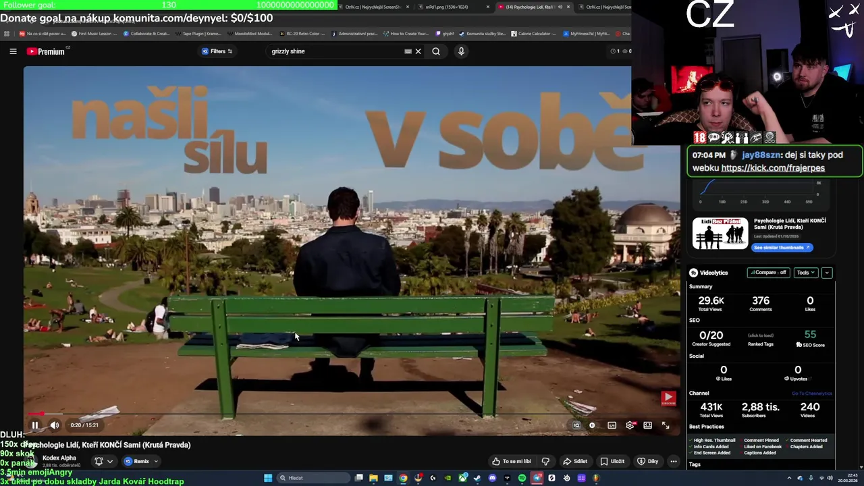The image size is (864, 486).
Task: Switch to theater mode
Action: coord(647,425)
